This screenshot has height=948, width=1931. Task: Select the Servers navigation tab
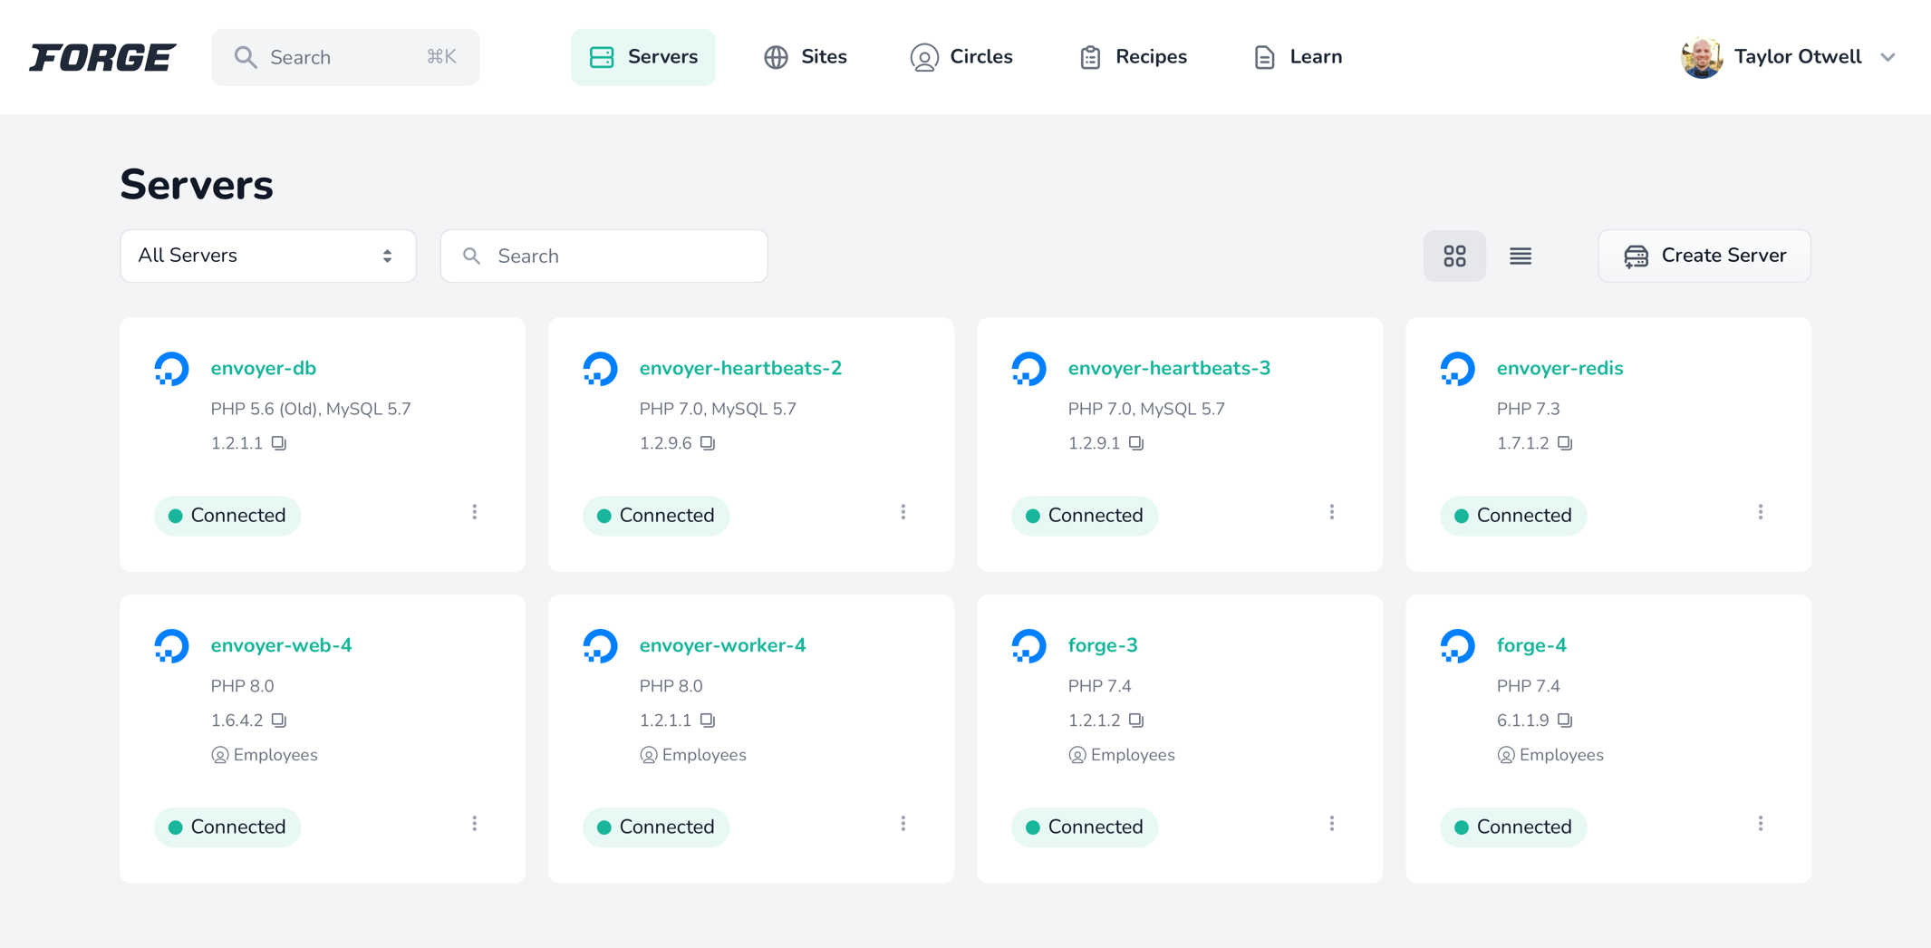coord(643,57)
